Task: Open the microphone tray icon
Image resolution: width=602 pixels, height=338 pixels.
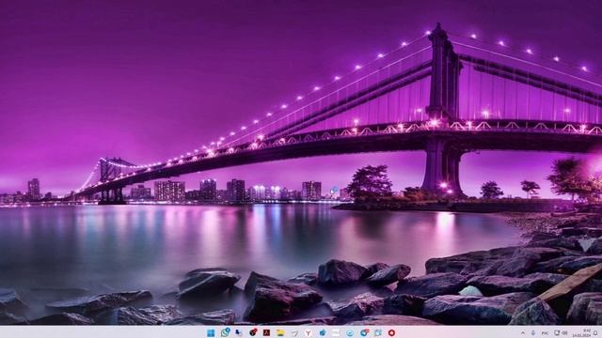Action: click(x=533, y=333)
